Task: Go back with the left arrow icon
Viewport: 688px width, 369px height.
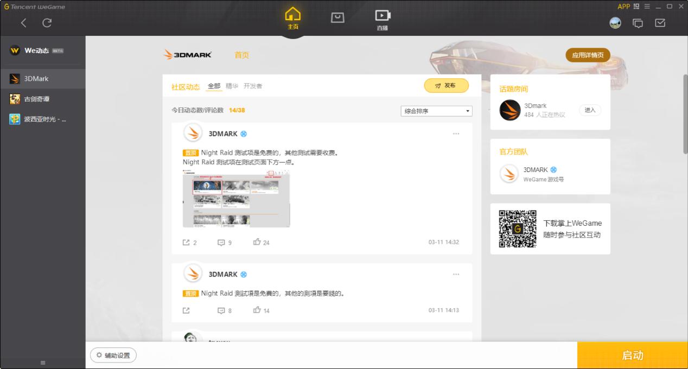Action: [24, 23]
